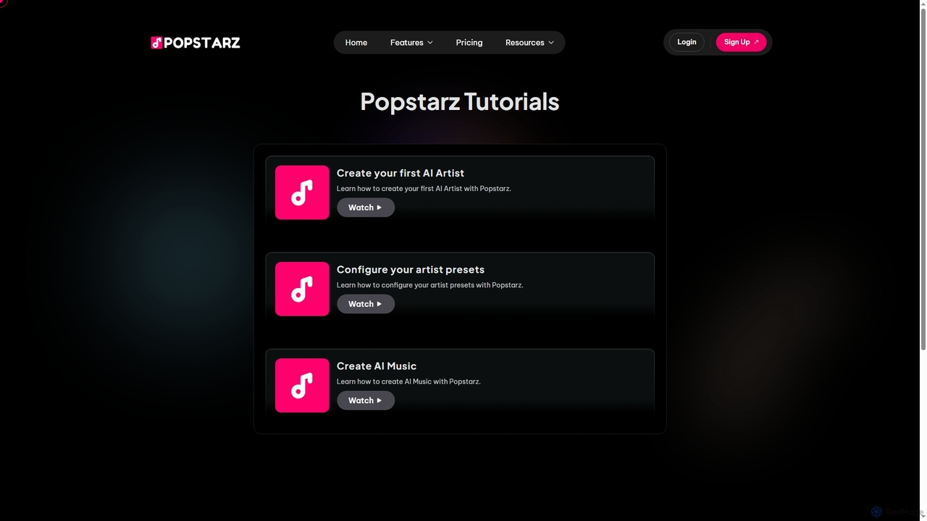Click 'Learn how to create your first AI Artist' description
The width and height of the screenshot is (927, 521).
coord(424,189)
